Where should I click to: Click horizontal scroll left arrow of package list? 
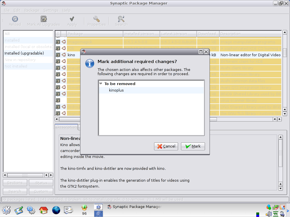point(57,119)
